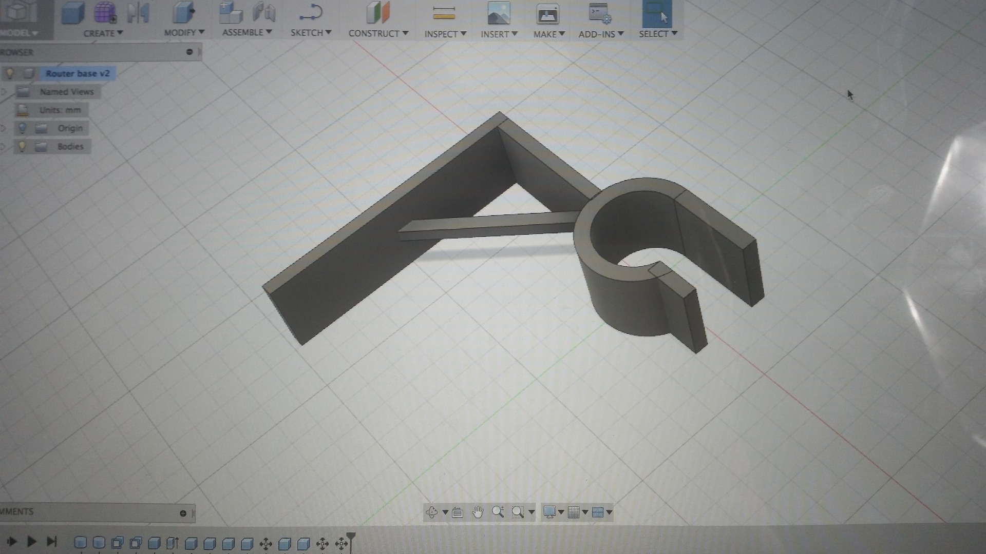Click the New Component assemble icon

click(231, 12)
